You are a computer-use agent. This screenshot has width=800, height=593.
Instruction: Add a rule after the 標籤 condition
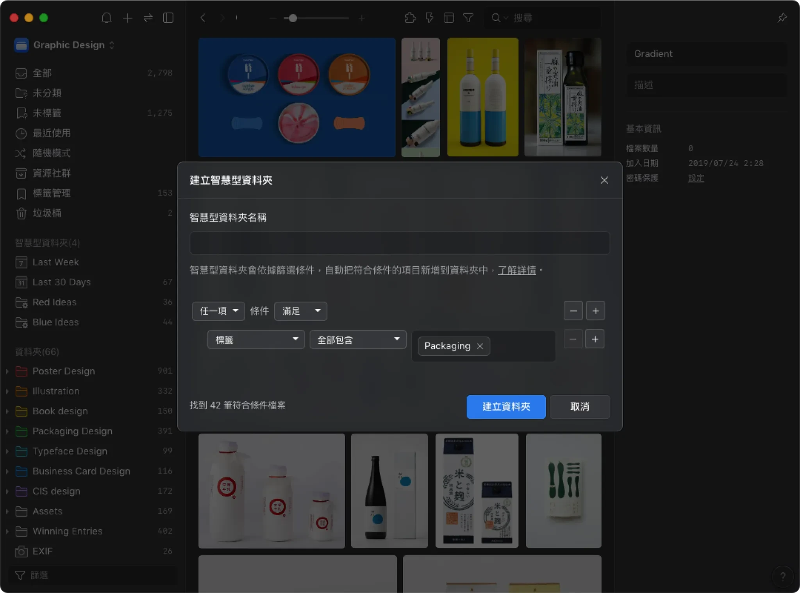[x=595, y=339]
